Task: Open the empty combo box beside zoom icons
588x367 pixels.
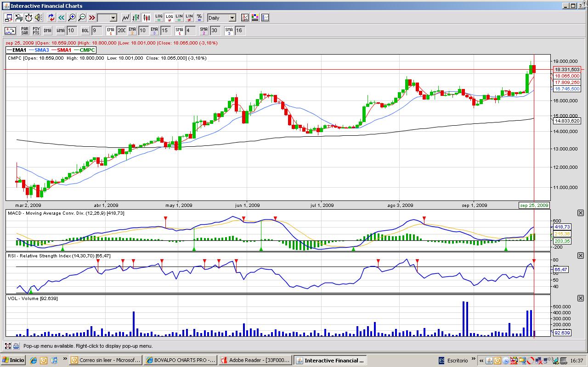Action: pos(107,18)
